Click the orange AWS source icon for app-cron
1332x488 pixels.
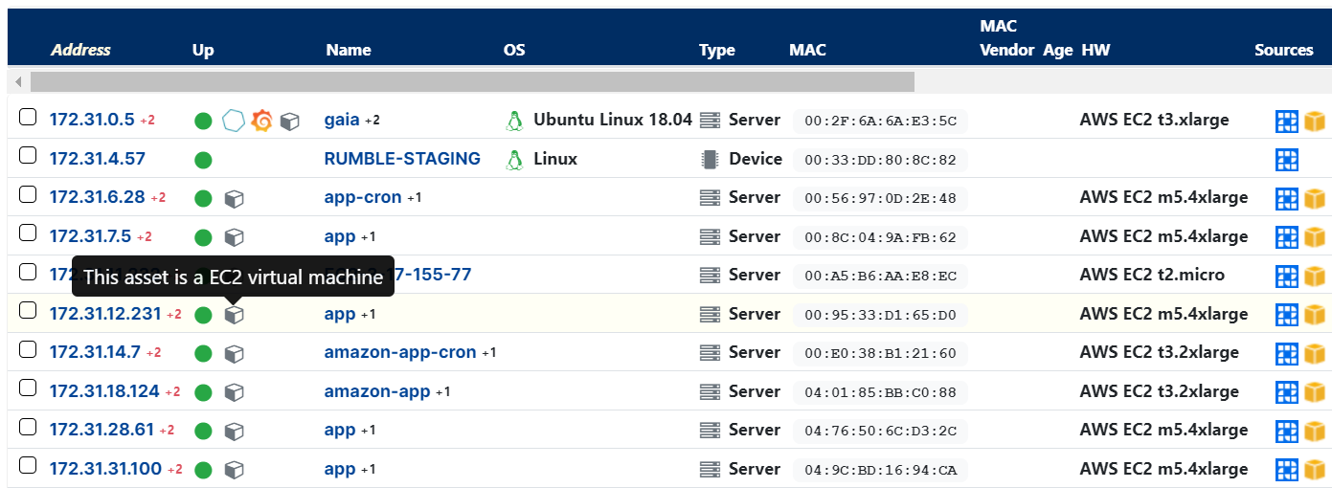click(x=1315, y=198)
